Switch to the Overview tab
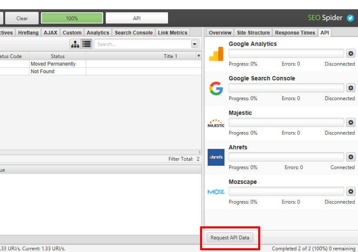 [220, 32]
